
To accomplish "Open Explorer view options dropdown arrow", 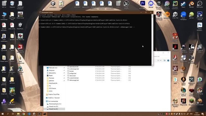I will click(x=161, y=61).
